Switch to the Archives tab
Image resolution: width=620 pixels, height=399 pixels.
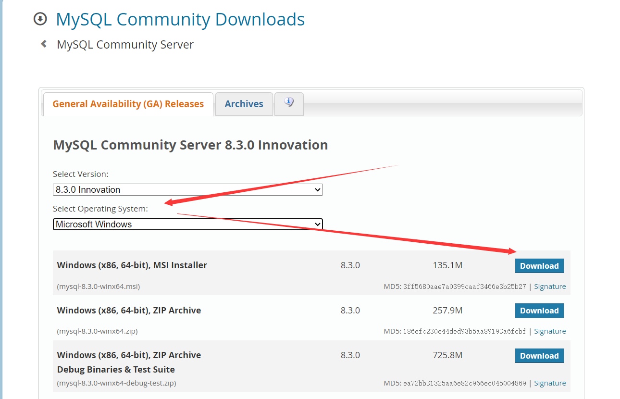click(244, 104)
